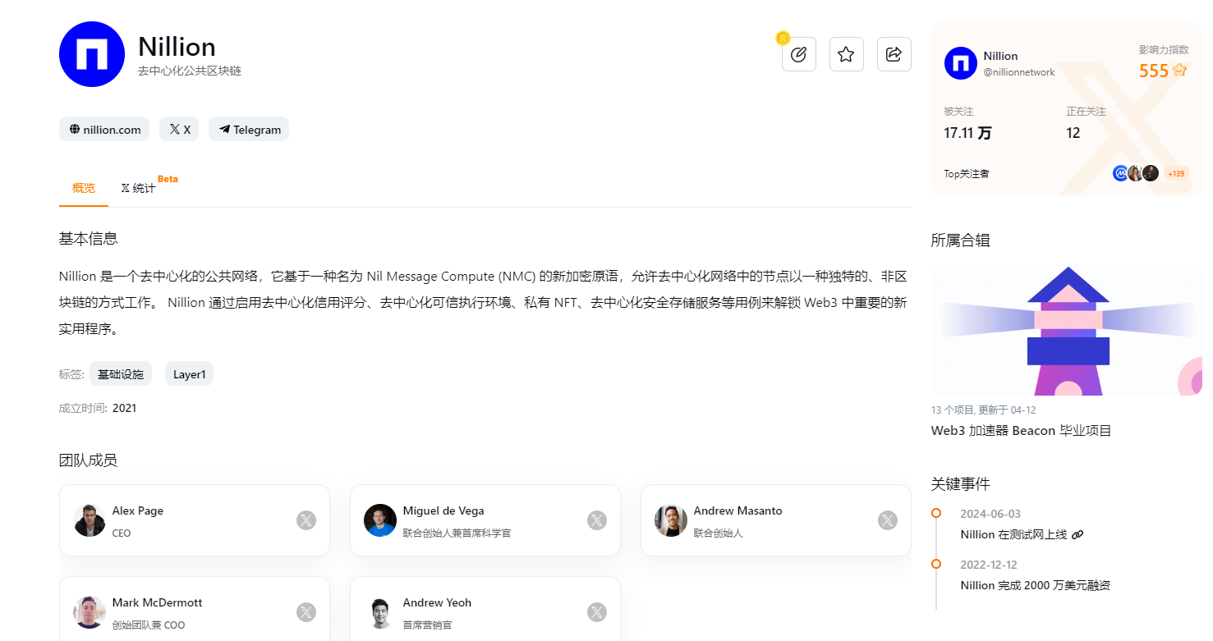
Task: Open the top follower avatars group
Action: click(x=1136, y=173)
